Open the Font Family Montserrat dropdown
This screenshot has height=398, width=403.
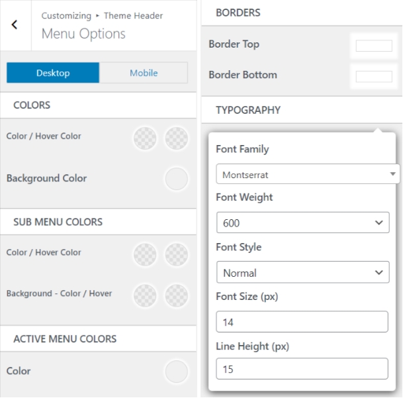tap(308, 175)
